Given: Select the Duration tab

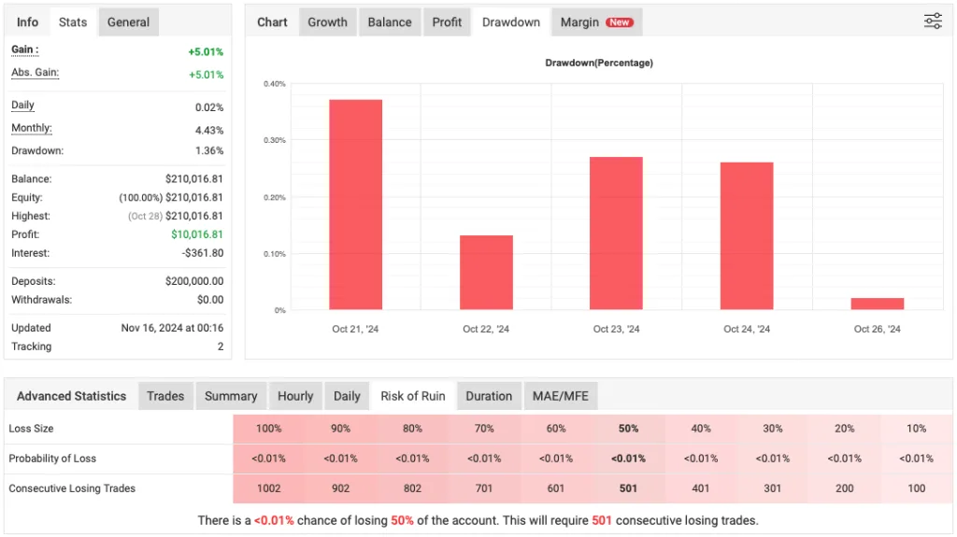Looking at the screenshot, I should (x=489, y=396).
